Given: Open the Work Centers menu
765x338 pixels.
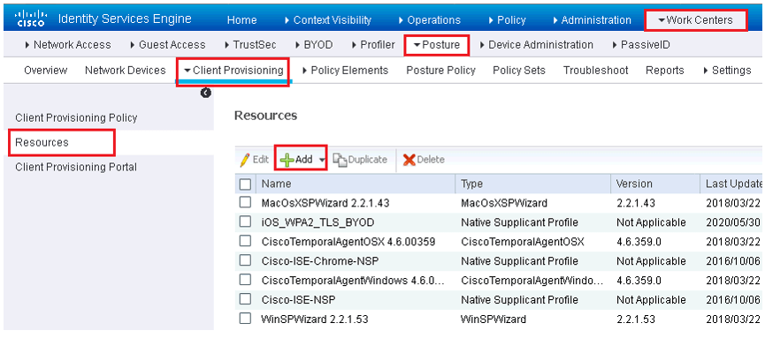Looking at the screenshot, I should pos(695,20).
